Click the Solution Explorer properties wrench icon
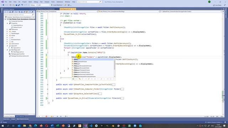This screenshot has height=128, width=228. coord(32,12)
